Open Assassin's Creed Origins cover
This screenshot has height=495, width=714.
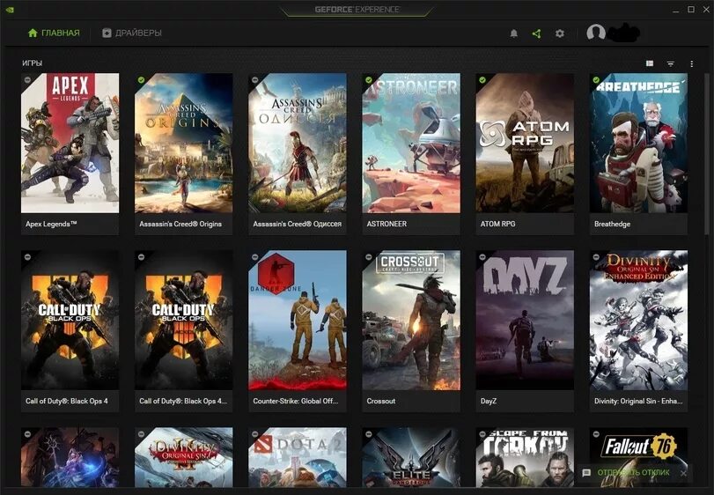183,143
